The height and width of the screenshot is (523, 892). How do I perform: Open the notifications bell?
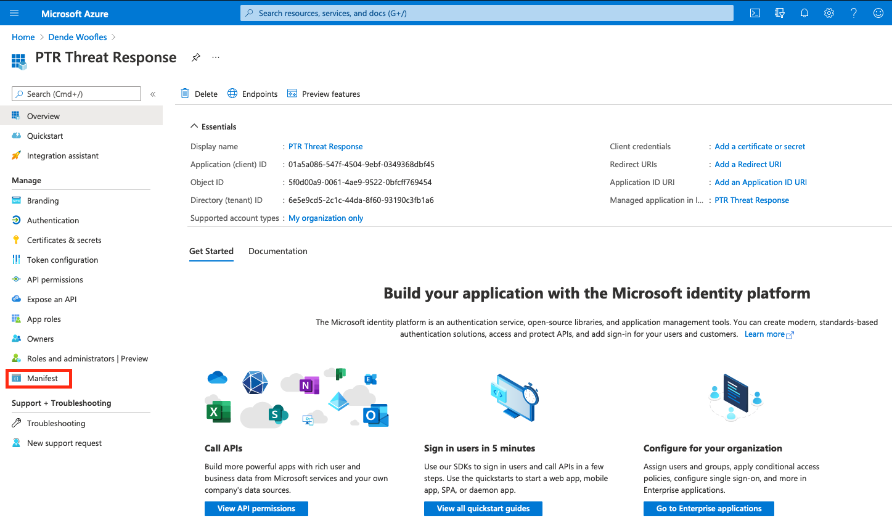coord(804,13)
